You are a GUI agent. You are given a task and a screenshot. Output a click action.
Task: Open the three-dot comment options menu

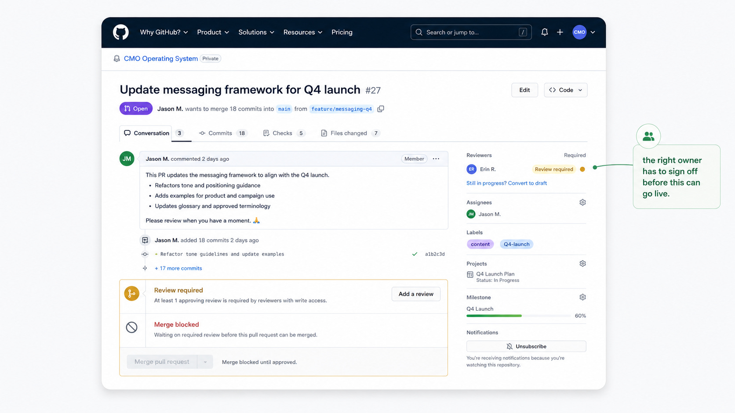436,159
